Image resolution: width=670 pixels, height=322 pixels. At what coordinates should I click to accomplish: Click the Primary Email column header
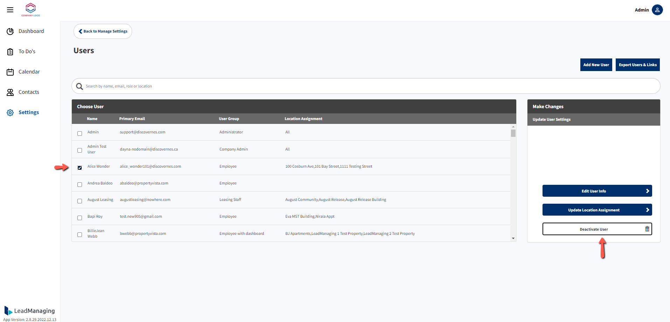[132, 119]
